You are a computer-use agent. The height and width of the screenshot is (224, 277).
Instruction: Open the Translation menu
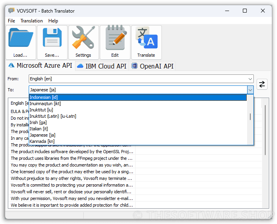[x=31, y=21]
